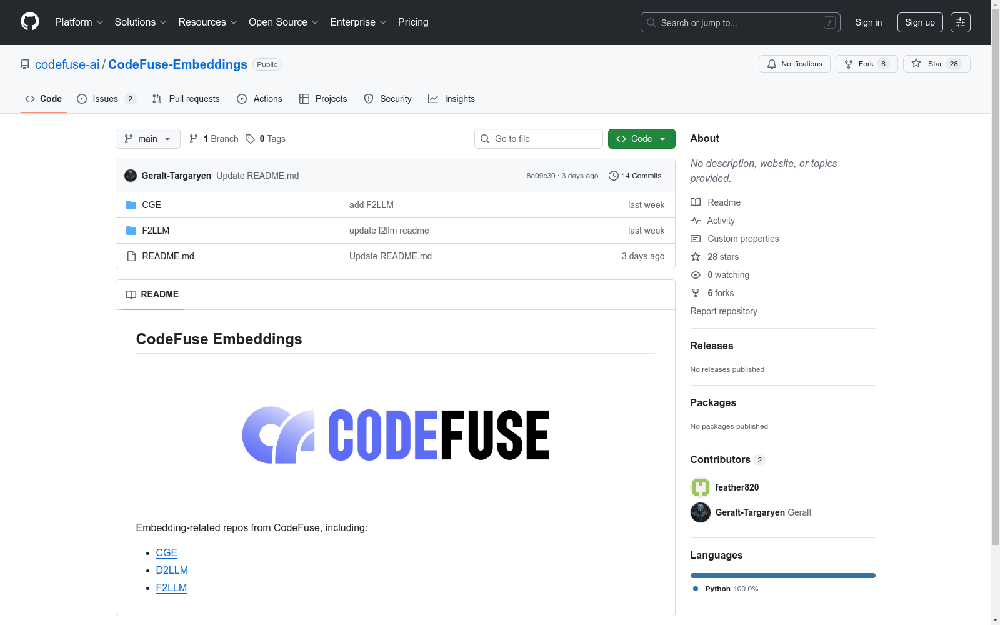Viewport: 1000px width, 625px height.
Task: Fork the CodeFuse-Embeddings repository
Action: point(866,64)
